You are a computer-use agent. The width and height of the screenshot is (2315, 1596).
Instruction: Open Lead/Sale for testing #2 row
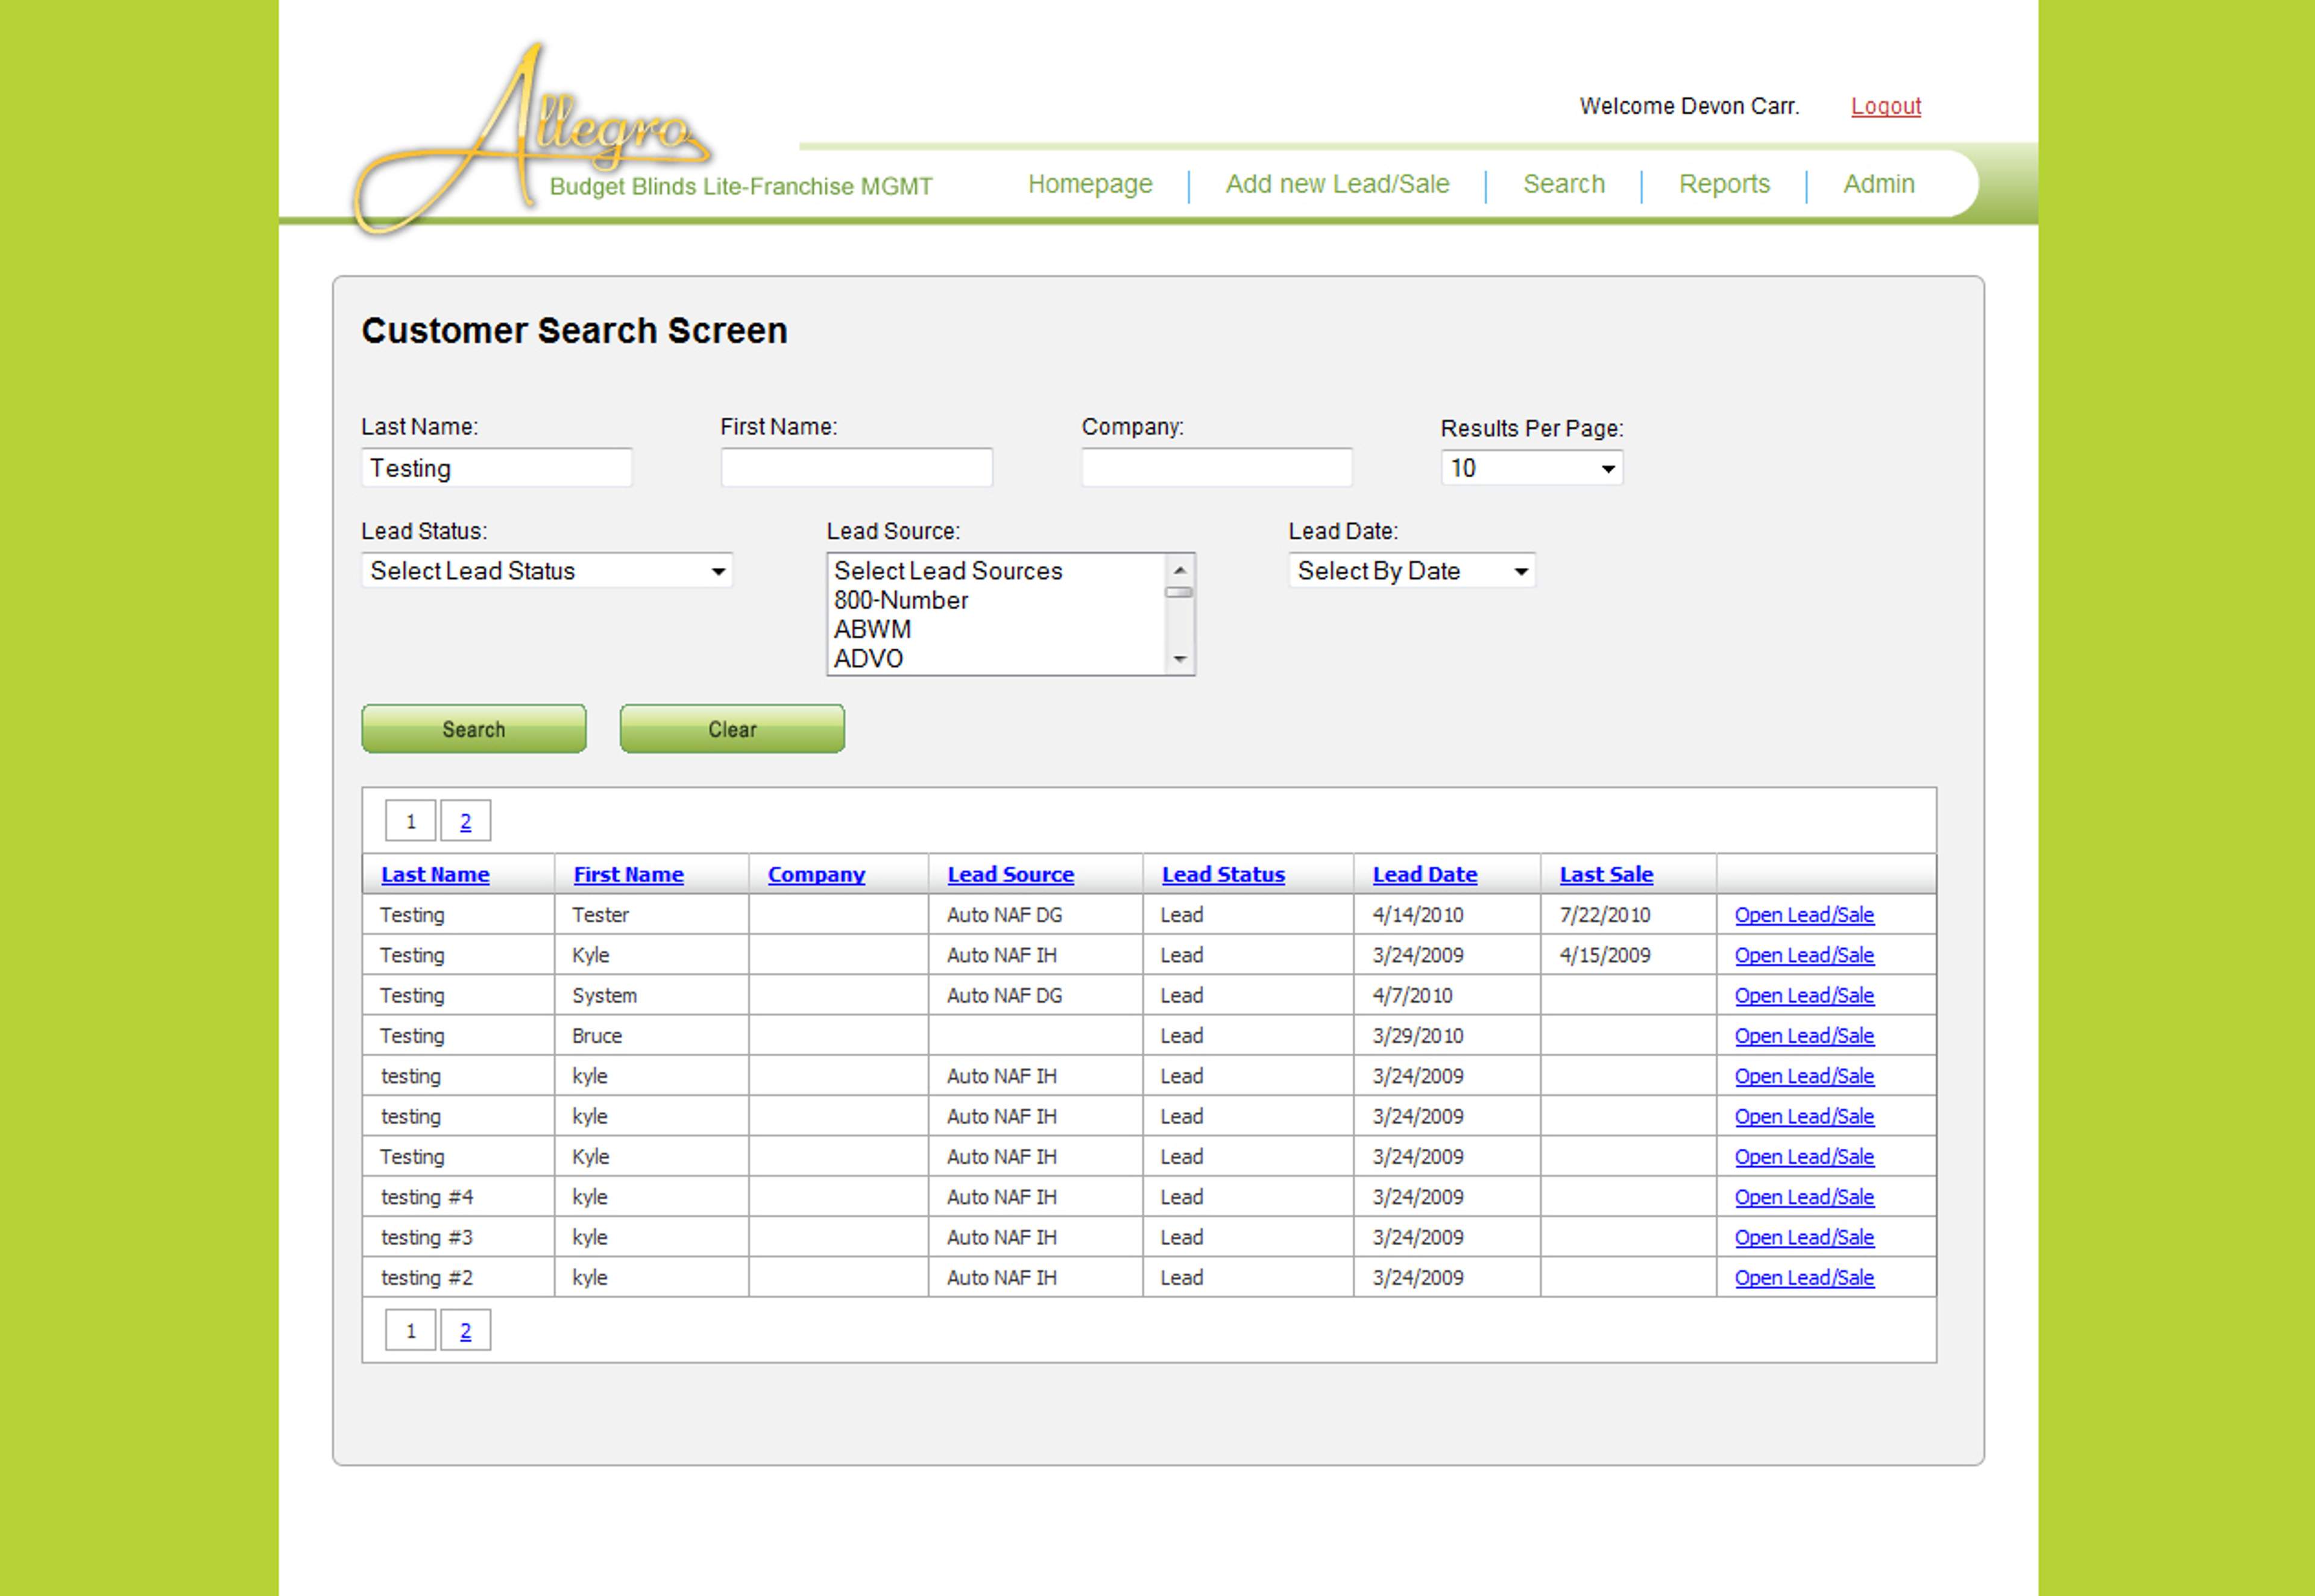pyautogui.click(x=1804, y=1278)
